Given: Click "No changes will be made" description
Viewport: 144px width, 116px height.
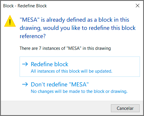Looking at the screenshot, I should (x=79, y=91).
